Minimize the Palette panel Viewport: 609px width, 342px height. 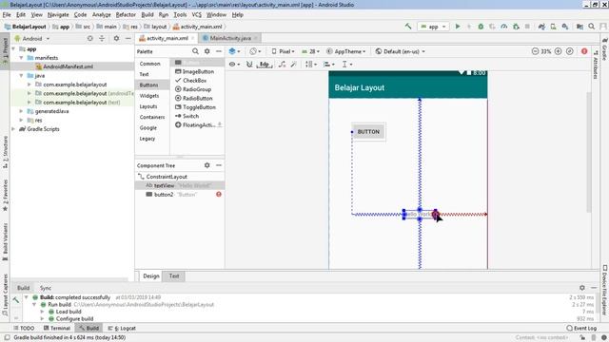click(x=219, y=51)
